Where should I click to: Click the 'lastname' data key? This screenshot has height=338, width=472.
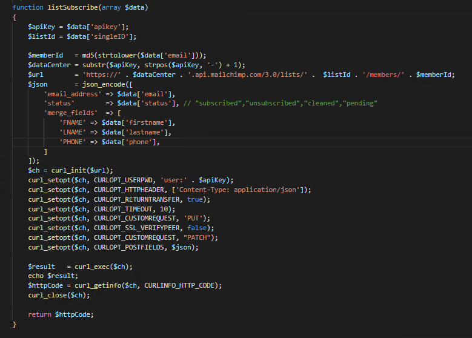(x=145, y=133)
